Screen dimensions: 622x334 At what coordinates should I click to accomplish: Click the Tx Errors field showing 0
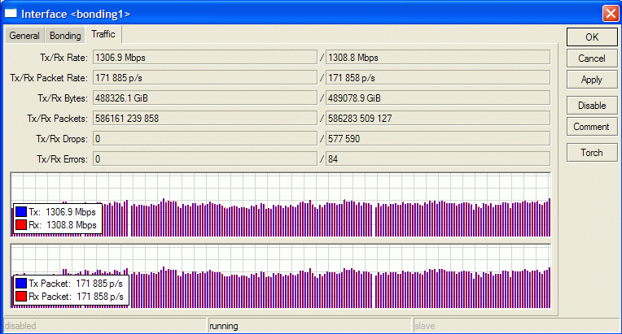click(205, 159)
